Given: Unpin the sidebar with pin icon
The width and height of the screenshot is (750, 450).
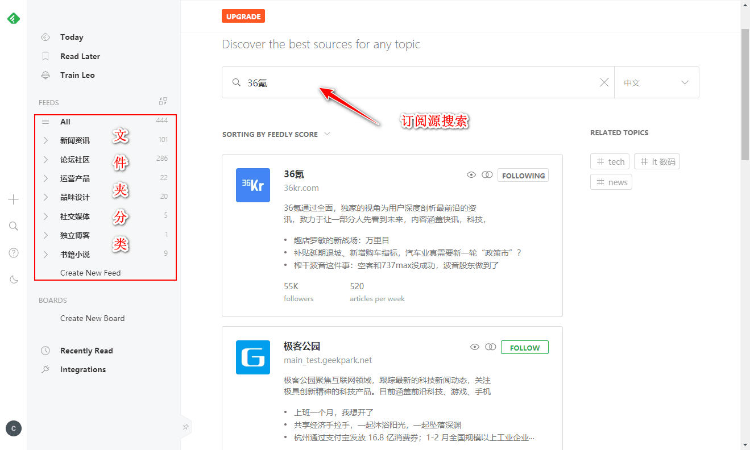Looking at the screenshot, I should coord(185,427).
